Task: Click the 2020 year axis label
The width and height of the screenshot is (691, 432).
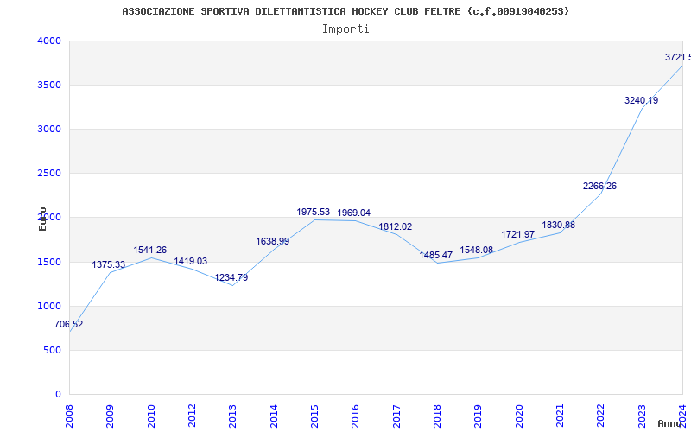Action: (519, 415)
